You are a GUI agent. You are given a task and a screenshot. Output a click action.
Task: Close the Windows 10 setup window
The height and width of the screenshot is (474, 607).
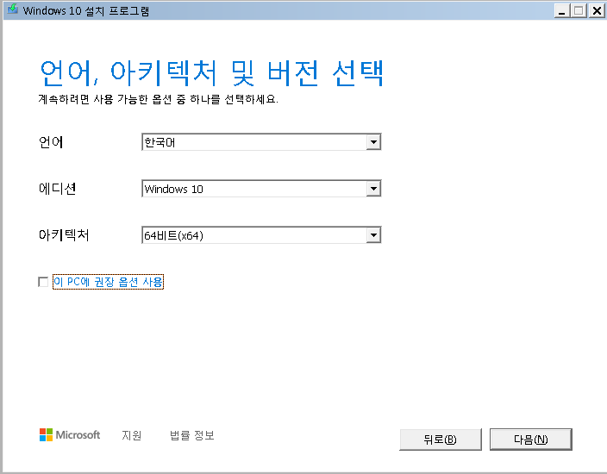[598, 11]
